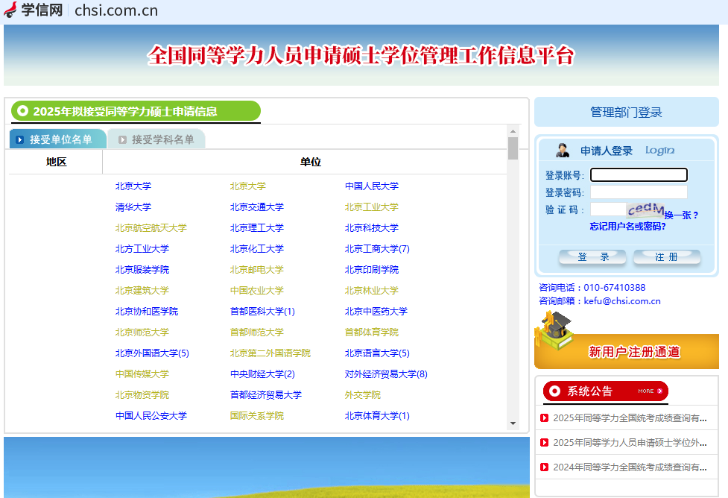Click 换一张 to refresh captcha
The width and height of the screenshot is (728, 498).
[x=681, y=215]
